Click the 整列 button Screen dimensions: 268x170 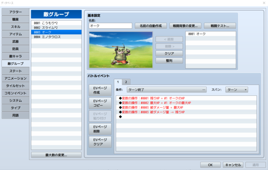coord(169,61)
